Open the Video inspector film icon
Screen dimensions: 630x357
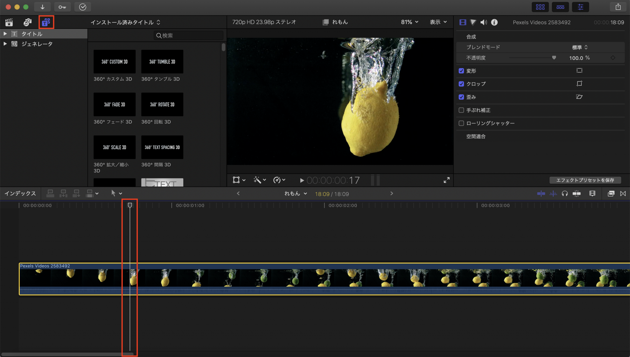pyautogui.click(x=463, y=22)
